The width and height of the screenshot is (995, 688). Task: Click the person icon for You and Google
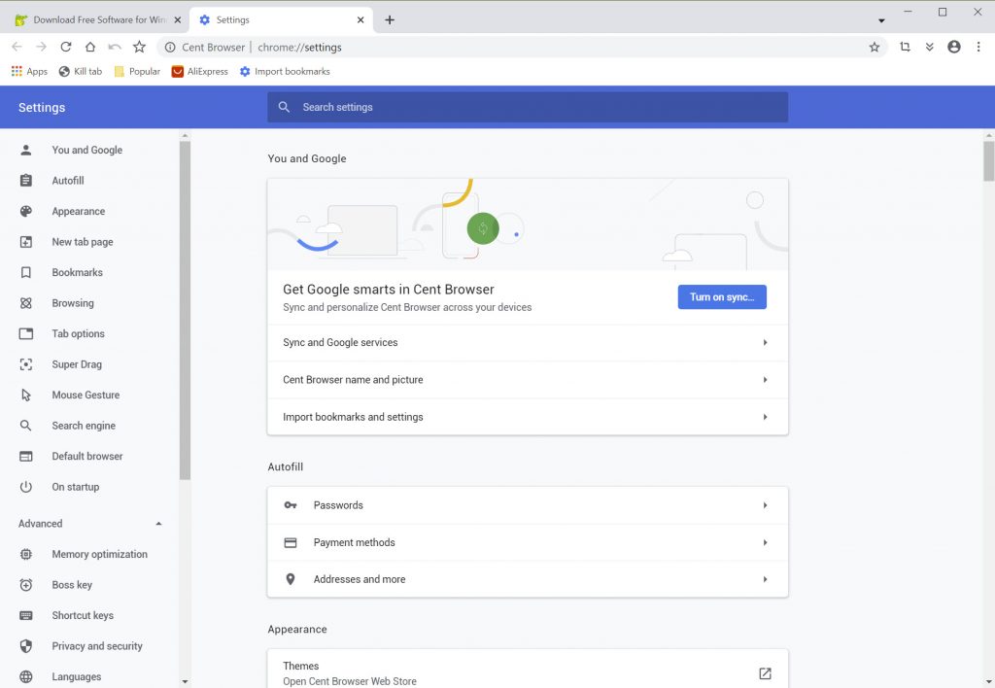click(26, 150)
